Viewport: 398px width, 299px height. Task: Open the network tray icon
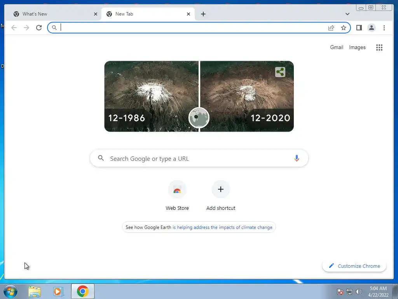(349, 291)
